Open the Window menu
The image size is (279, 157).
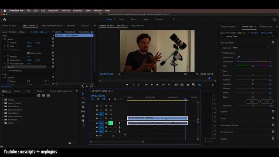coord(98,10)
